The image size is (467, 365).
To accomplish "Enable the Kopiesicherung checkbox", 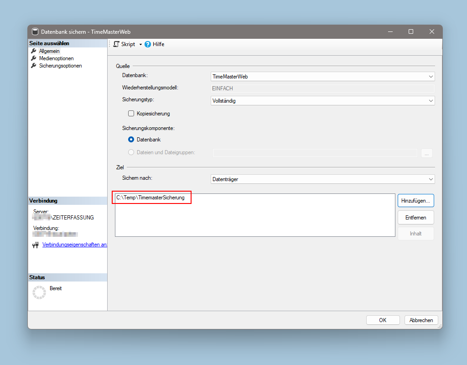I will (x=131, y=114).
